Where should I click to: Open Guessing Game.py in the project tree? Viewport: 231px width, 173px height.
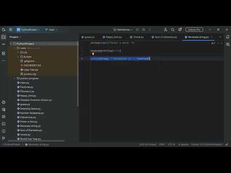pos(29,109)
